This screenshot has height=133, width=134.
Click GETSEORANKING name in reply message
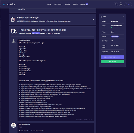coord(24,124)
